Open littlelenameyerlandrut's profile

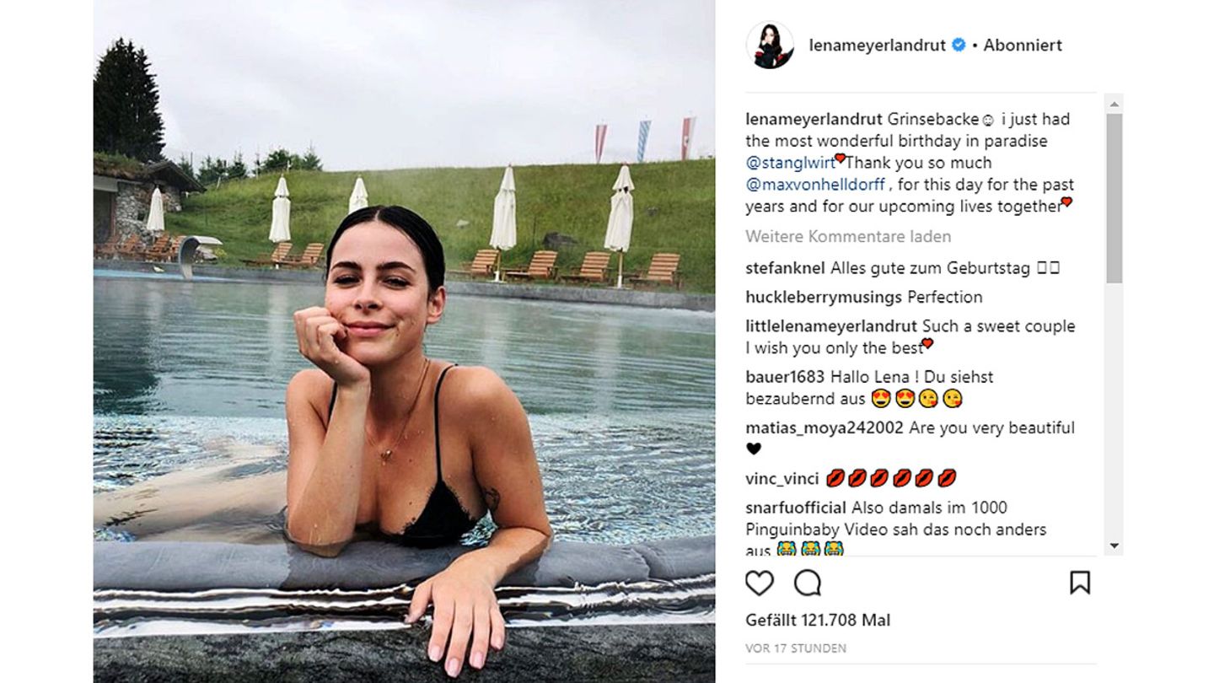tap(831, 326)
